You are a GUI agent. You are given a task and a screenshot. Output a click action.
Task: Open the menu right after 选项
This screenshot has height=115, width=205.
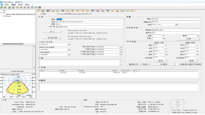[27, 4]
